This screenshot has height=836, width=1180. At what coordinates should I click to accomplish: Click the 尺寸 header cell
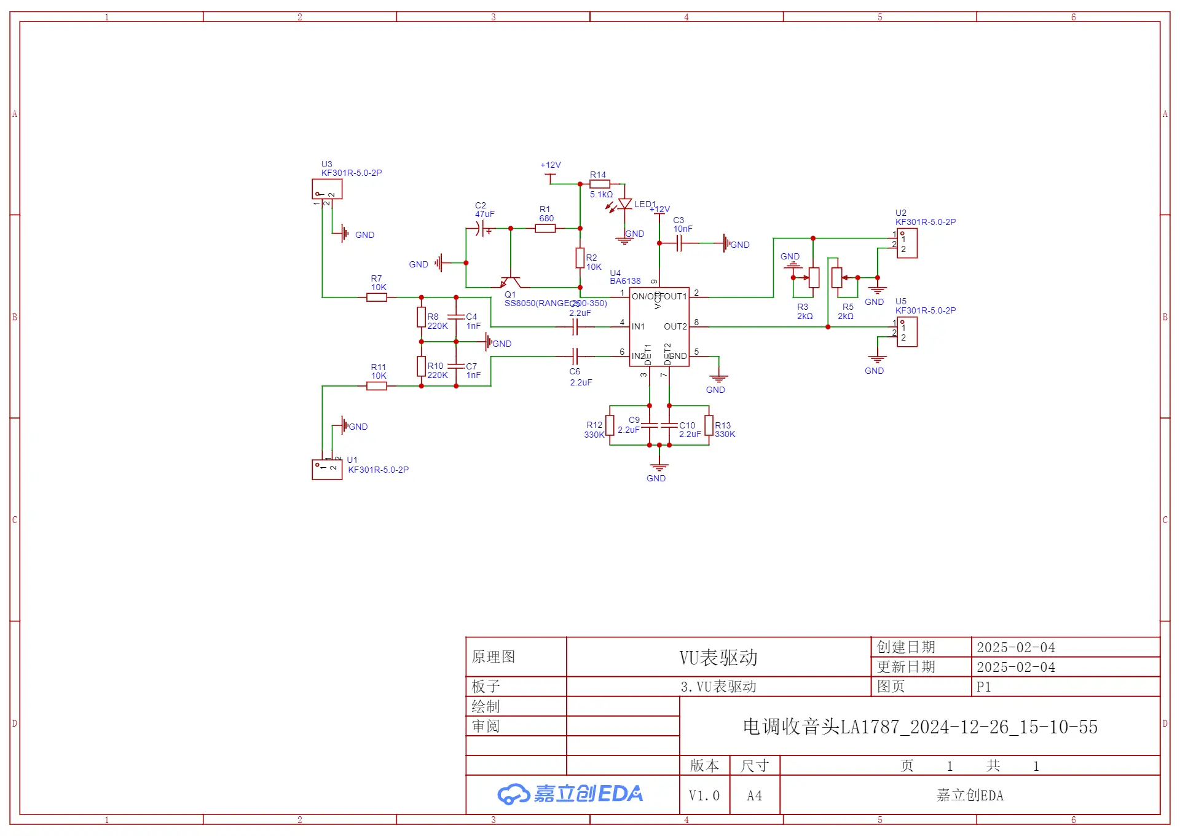[x=755, y=765]
